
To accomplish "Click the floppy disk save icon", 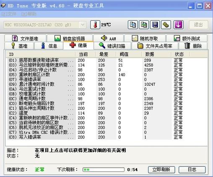I will pyautogui.click(x=155, y=25).
